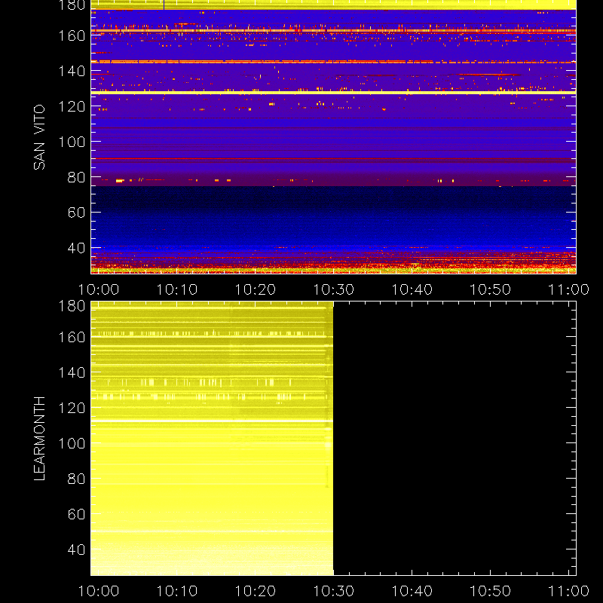
Task: Pick the 10:30 time label under Learmonth plot
Action: pyautogui.click(x=333, y=591)
